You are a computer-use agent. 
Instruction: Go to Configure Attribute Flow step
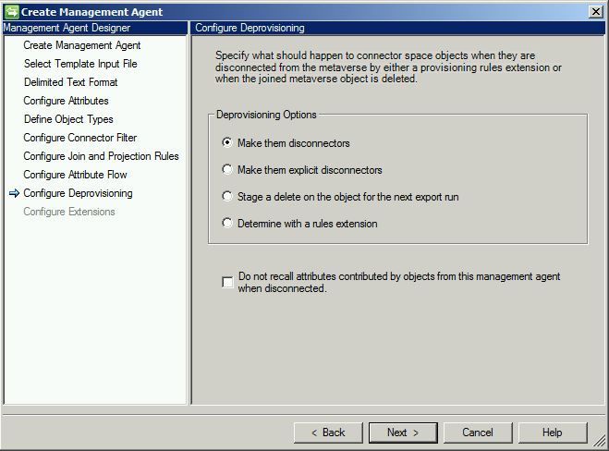75,175
